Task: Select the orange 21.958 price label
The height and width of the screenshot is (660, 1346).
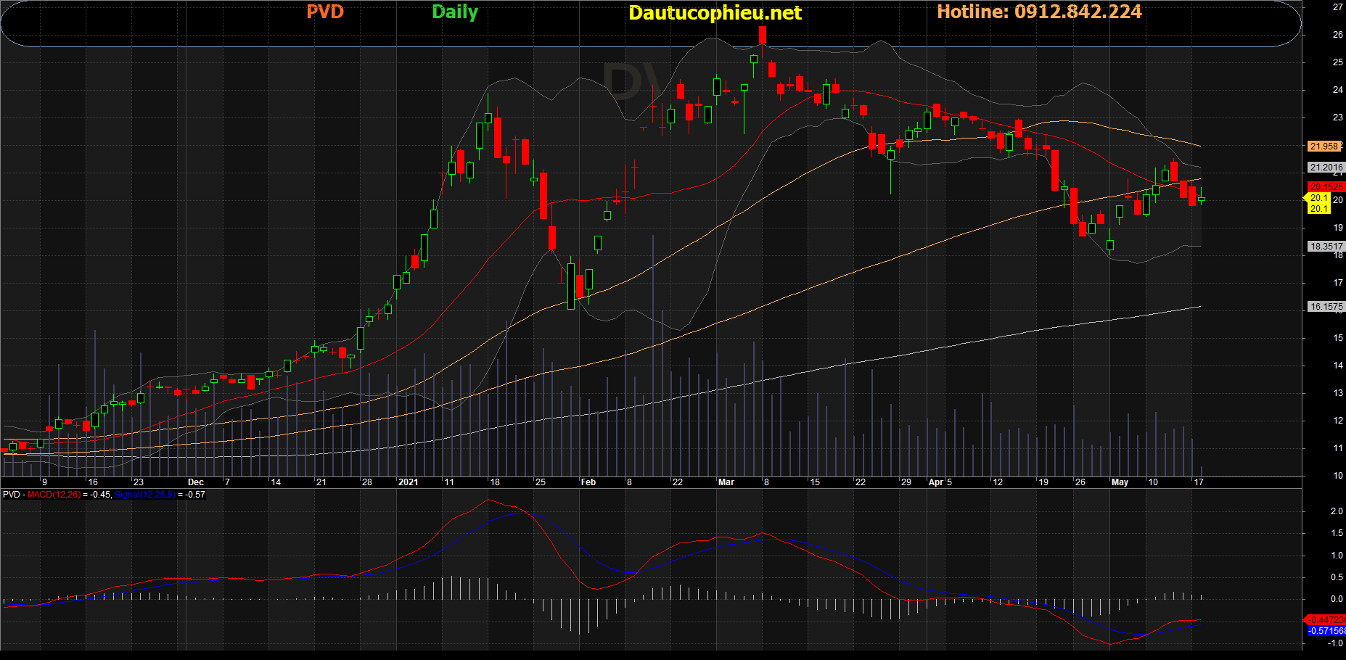Action: tap(1324, 146)
